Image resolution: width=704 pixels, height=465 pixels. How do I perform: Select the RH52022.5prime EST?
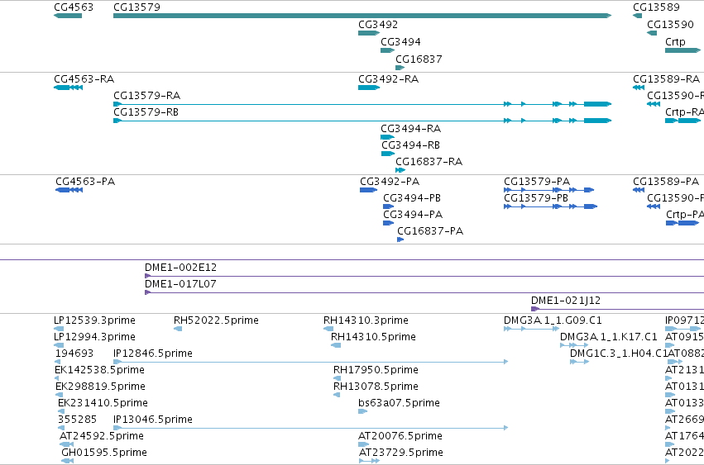(x=178, y=329)
